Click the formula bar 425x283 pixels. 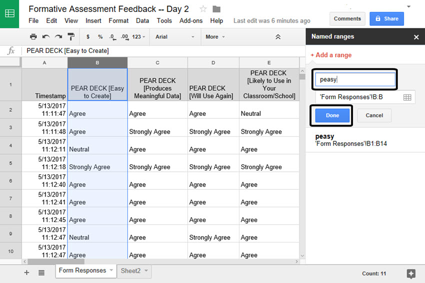[x=164, y=51]
